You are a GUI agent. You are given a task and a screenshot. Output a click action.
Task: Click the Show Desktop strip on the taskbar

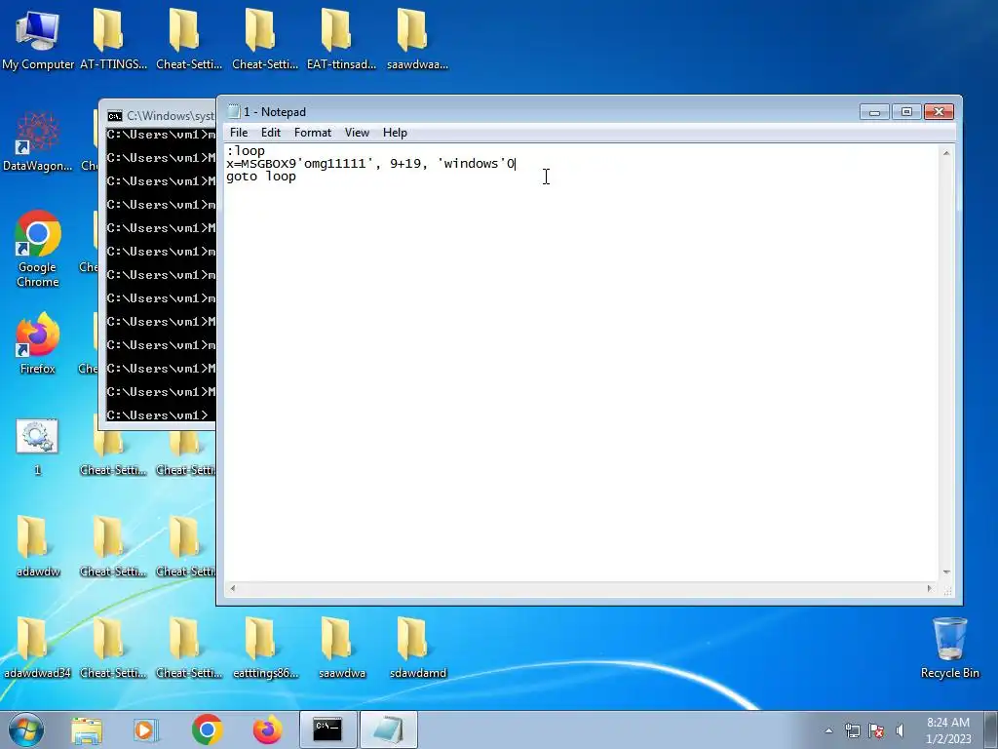(x=991, y=729)
